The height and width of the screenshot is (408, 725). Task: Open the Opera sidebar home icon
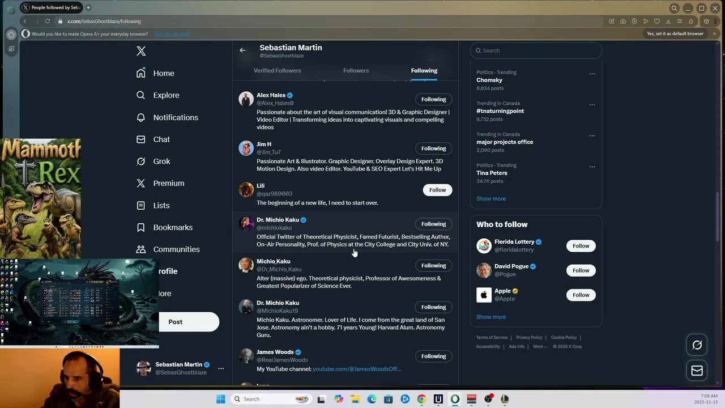coord(11,35)
